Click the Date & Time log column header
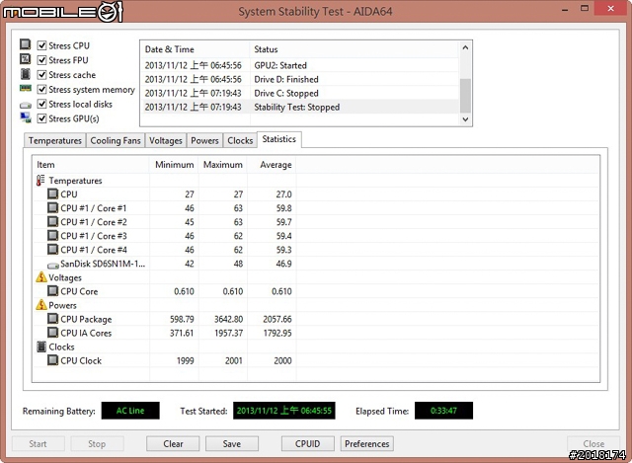 196,49
